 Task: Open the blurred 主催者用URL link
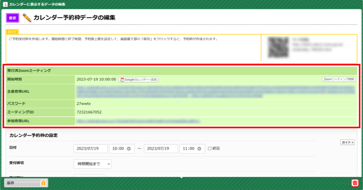(215, 91)
